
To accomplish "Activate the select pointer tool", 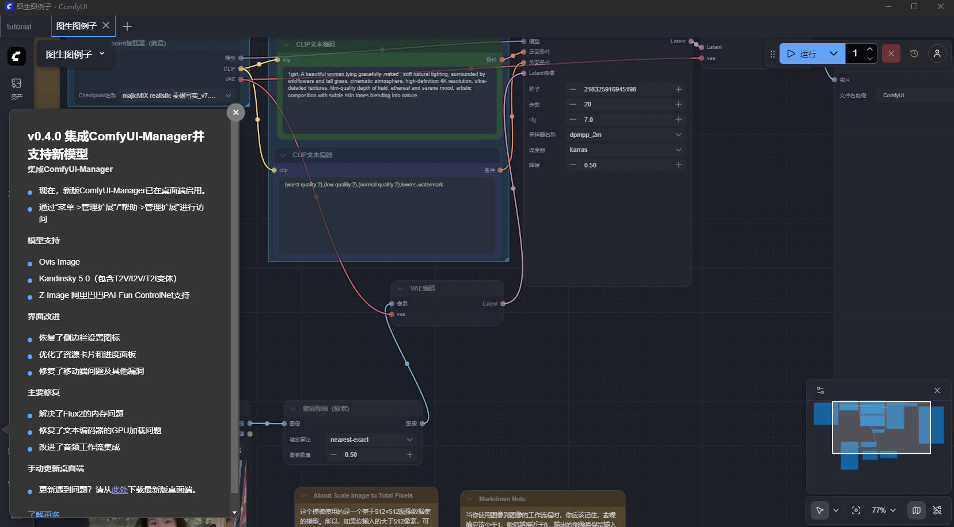I will (819, 510).
